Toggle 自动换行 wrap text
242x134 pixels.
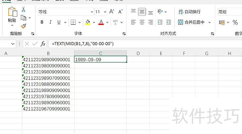pyautogui.click(x=189, y=12)
